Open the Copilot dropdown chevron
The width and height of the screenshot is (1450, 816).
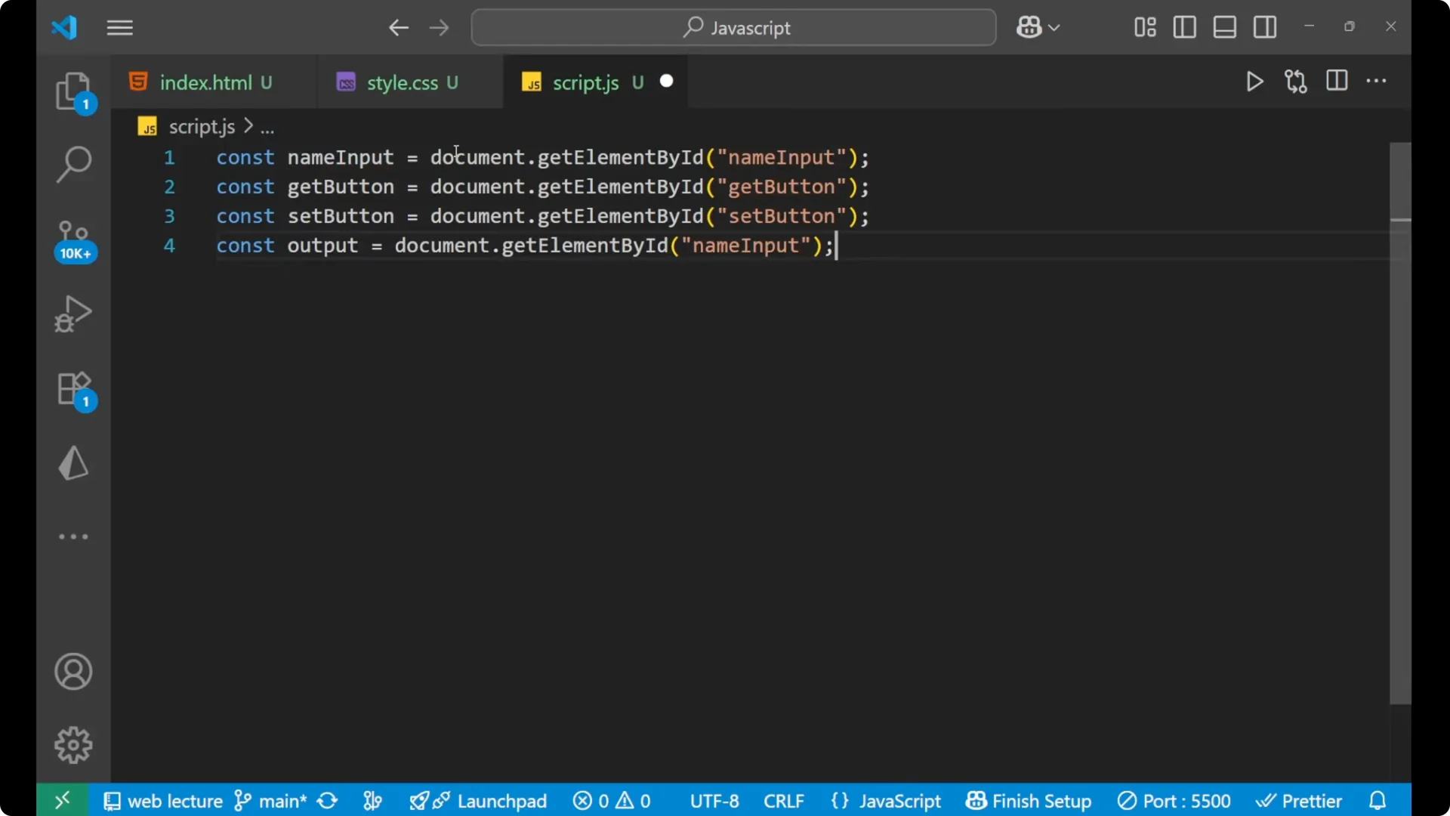(x=1055, y=27)
